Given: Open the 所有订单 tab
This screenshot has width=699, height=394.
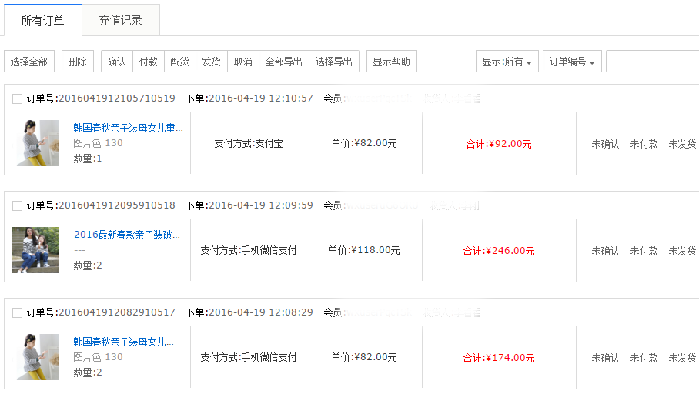Looking at the screenshot, I should (42, 21).
